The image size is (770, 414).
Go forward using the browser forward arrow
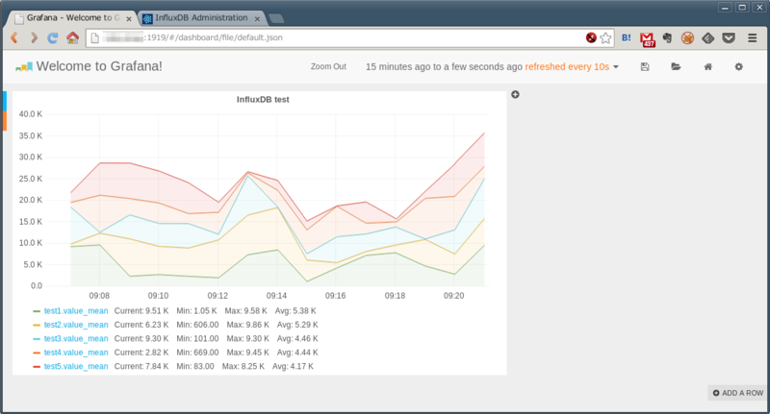coord(34,37)
